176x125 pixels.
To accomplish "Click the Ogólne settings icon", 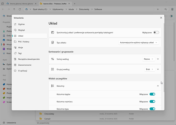I will click(x=15, y=24).
